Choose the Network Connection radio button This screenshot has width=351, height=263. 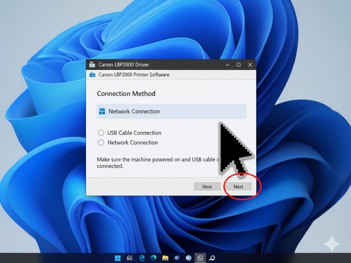[101, 142]
